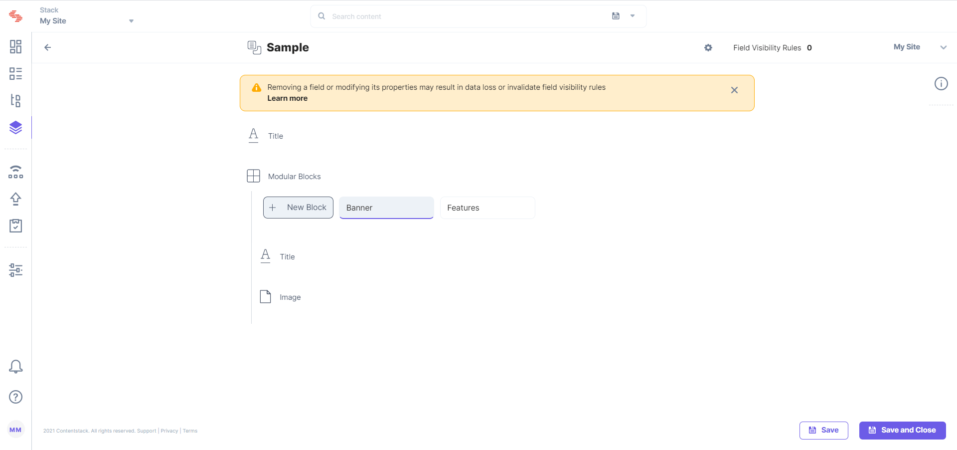Open the saved search dropdown arrow
The height and width of the screenshot is (450, 957).
point(632,16)
